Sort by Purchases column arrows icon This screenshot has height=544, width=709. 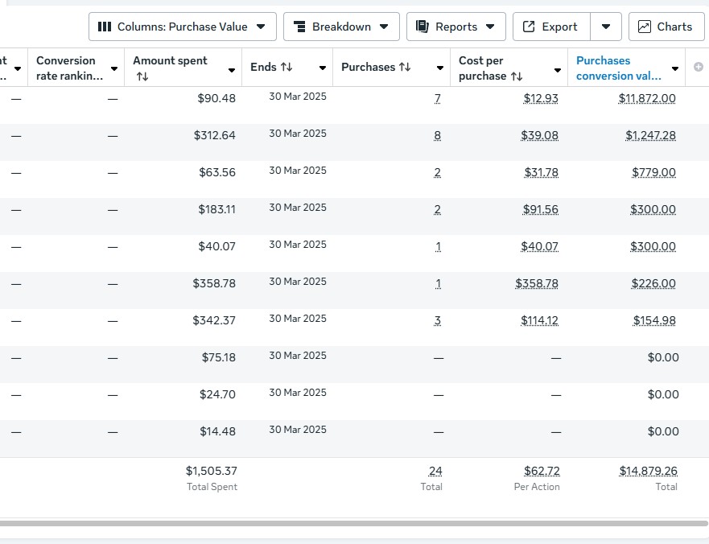point(405,67)
